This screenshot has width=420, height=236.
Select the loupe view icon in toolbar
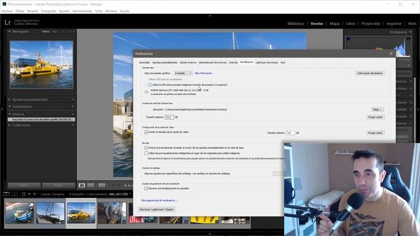(x=82, y=185)
